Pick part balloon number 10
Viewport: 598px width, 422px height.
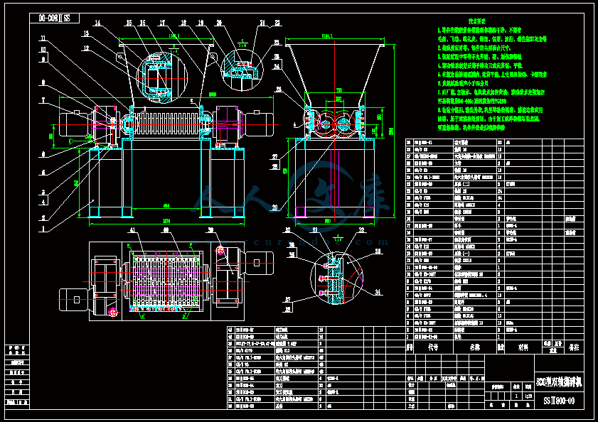click(43, 49)
